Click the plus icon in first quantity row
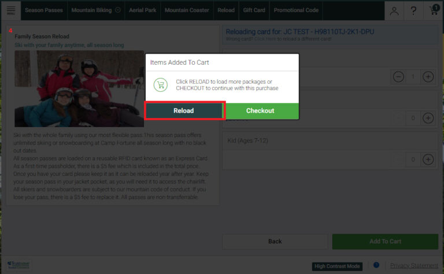 [428, 76]
